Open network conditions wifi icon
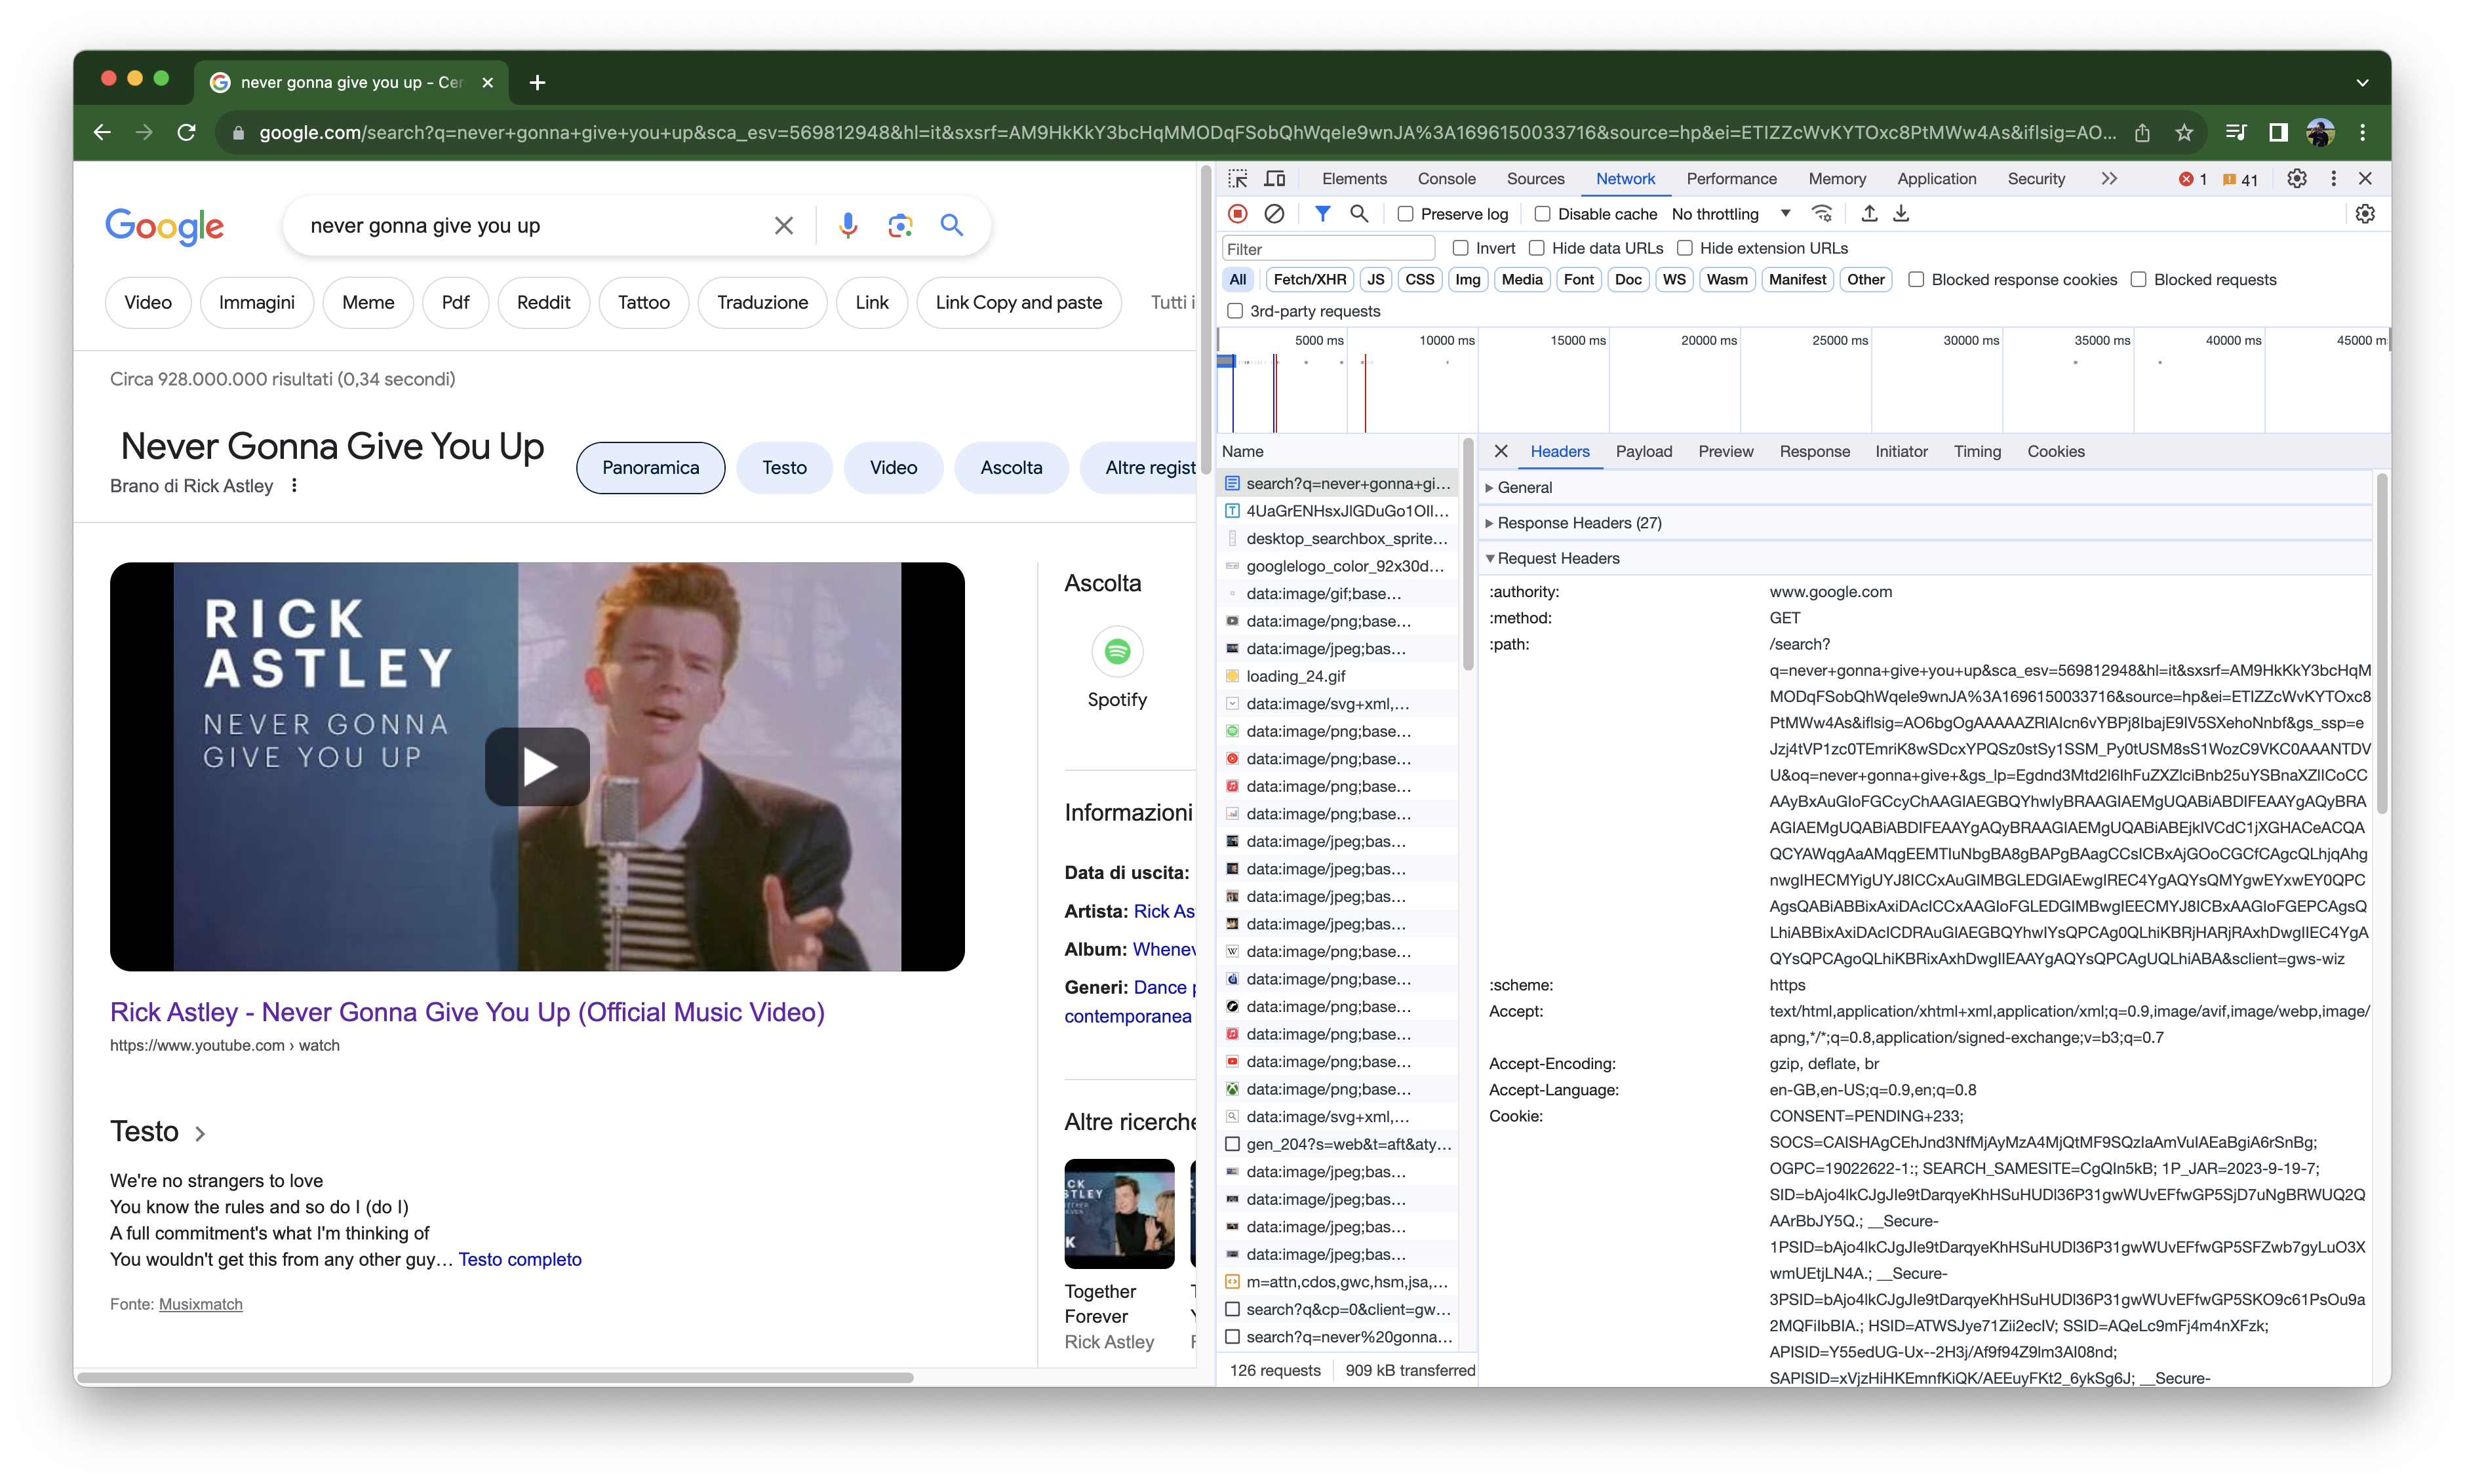This screenshot has width=2465, height=1484. pos(1822,214)
